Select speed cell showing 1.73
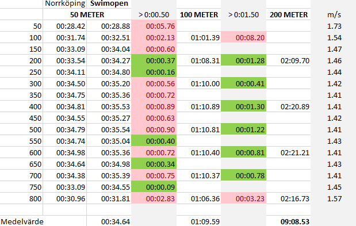Image resolution: width=356 pixels, height=226 pixels. click(334, 26)
